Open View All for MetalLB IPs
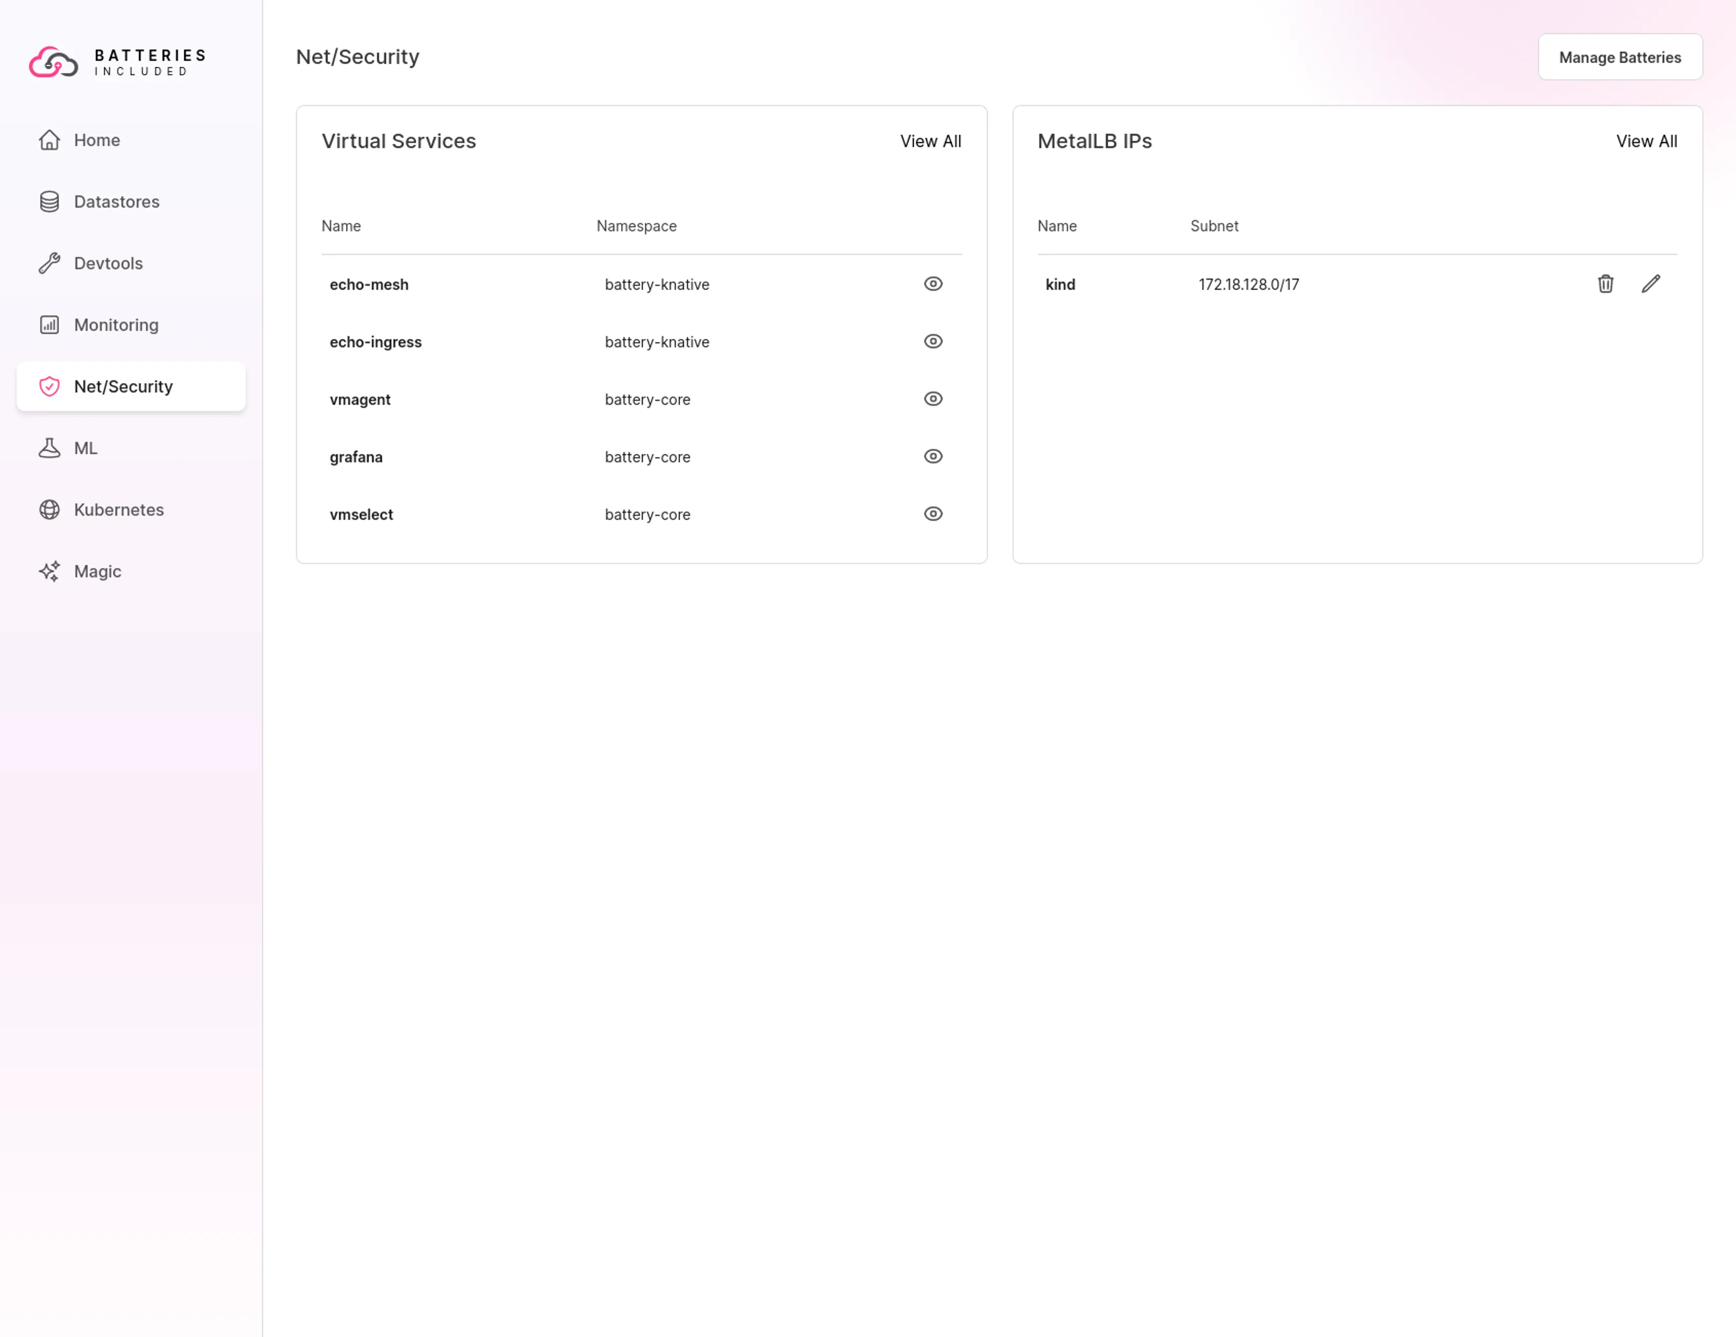Viewport: 1736px width, 1337px height. coord(1645,142)
